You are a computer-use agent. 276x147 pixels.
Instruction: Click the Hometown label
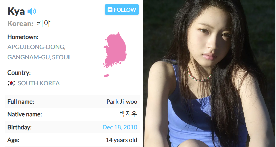point(23,37)
